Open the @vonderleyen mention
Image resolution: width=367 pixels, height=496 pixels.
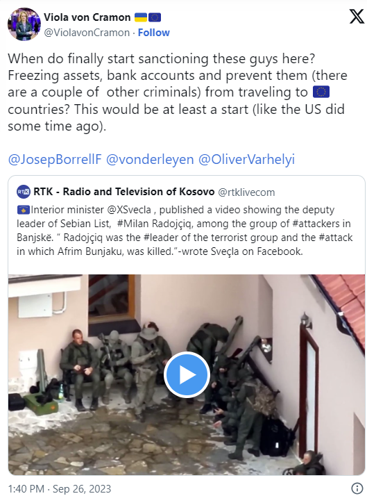(150, 159)
